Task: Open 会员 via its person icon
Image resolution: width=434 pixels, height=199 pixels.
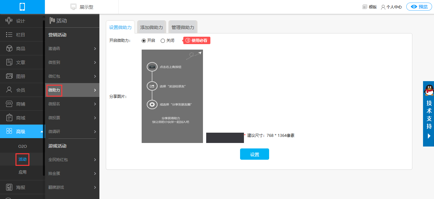Action: 9,90
